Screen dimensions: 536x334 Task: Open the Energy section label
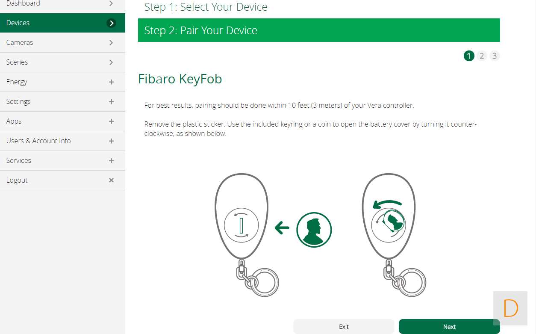[17, 82]
